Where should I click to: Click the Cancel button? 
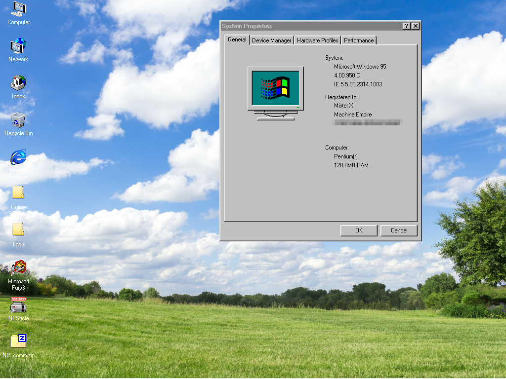[399, 230]
